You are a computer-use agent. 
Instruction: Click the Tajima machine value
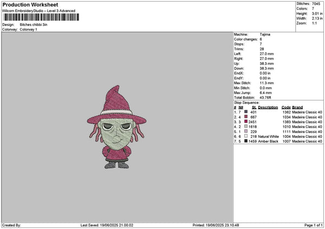[x=265, y=34]
